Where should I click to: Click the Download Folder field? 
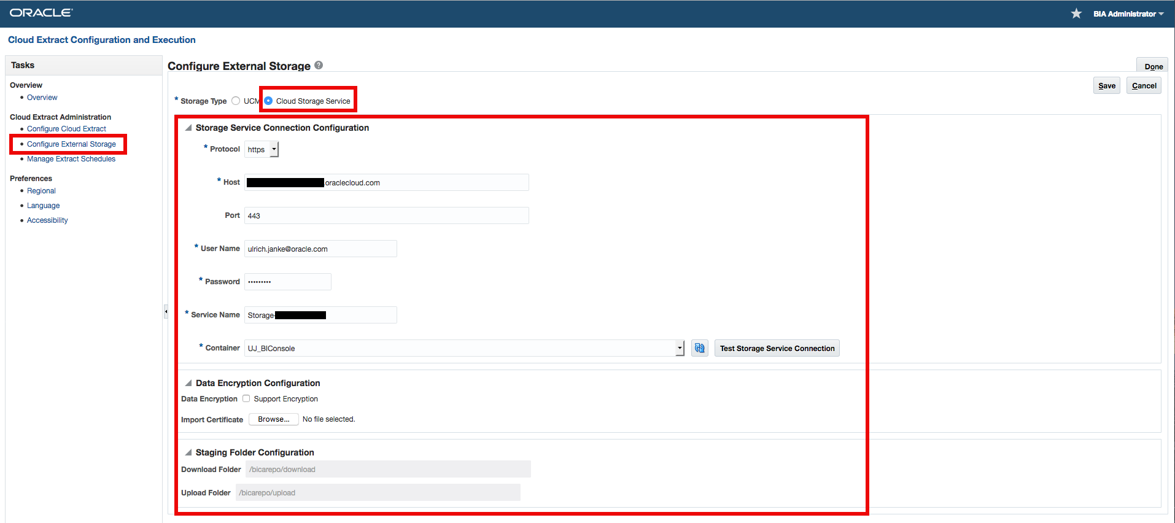point(388,469)
